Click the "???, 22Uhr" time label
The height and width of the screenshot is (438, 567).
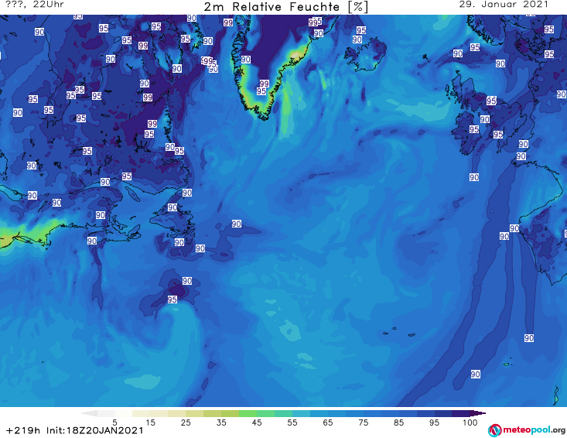35,5
